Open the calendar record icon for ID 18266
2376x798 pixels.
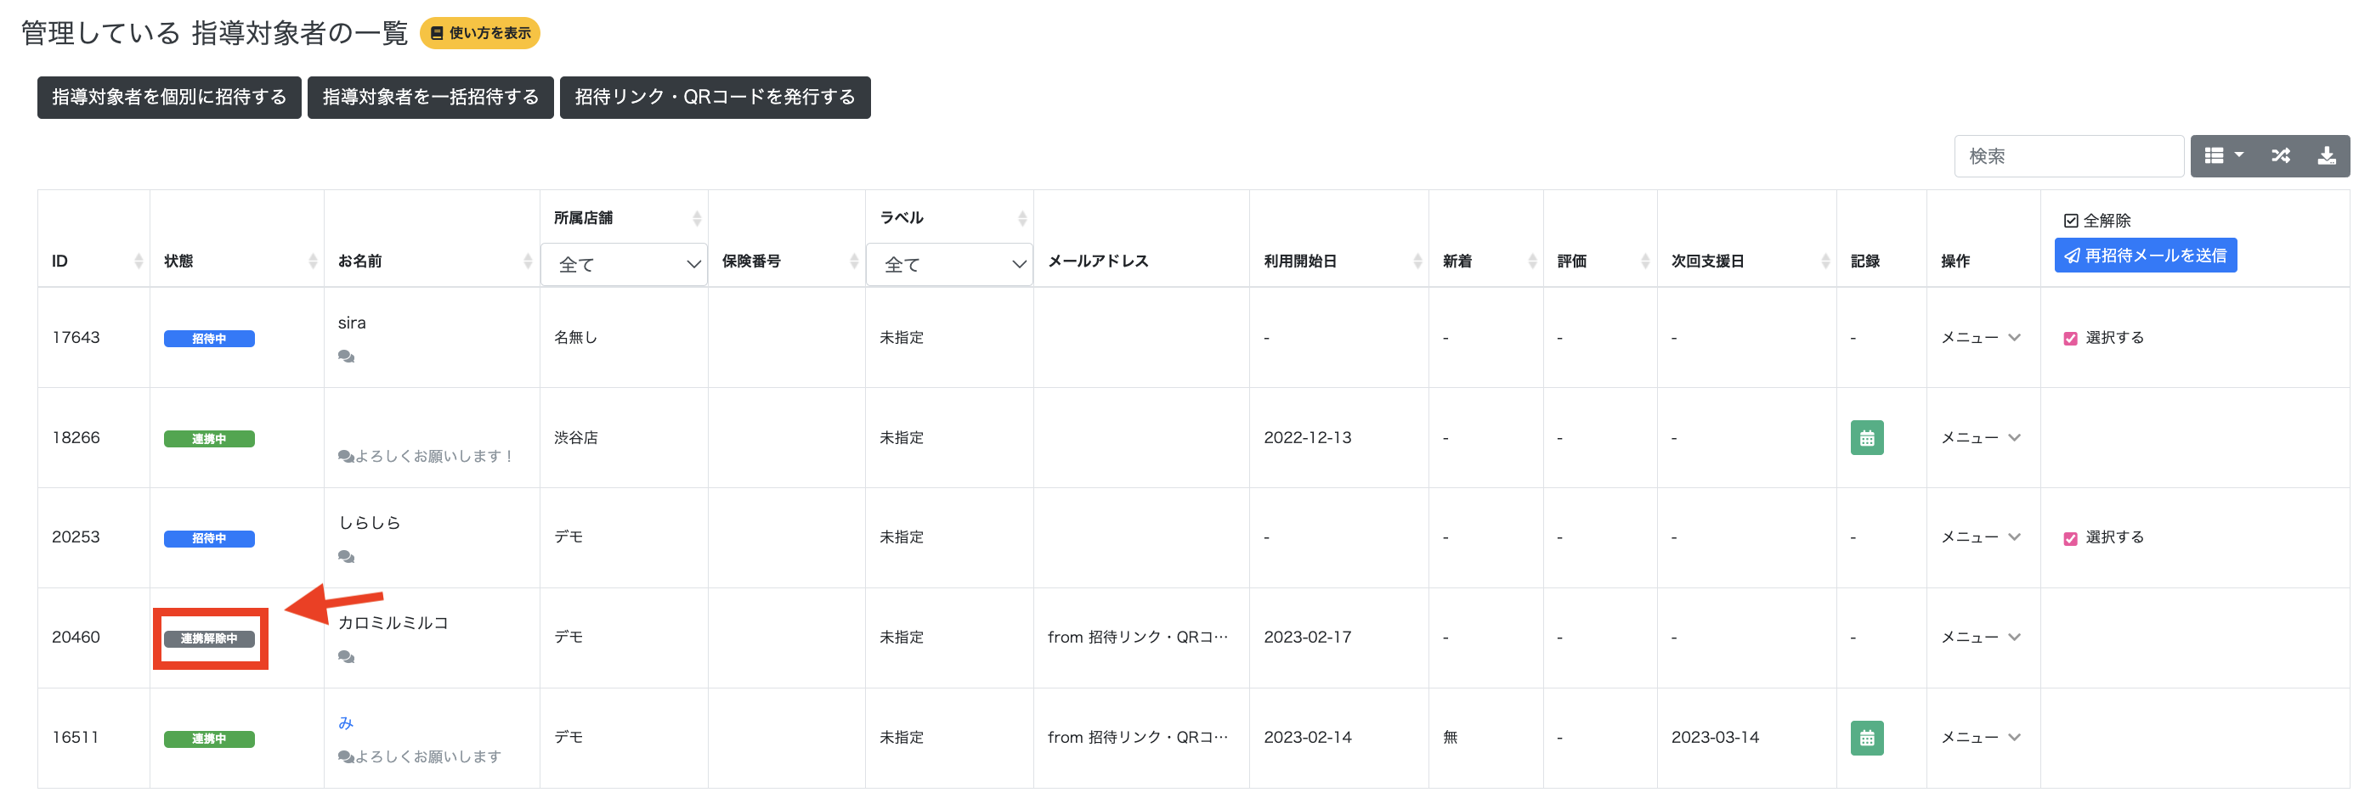click(x=1866, y=438)
